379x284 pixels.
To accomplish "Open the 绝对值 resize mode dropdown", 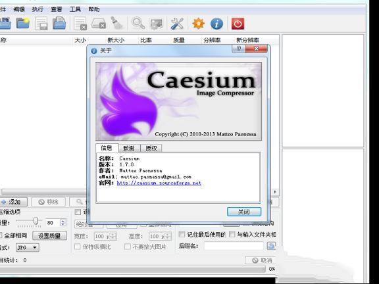I will tap(89, 225).
